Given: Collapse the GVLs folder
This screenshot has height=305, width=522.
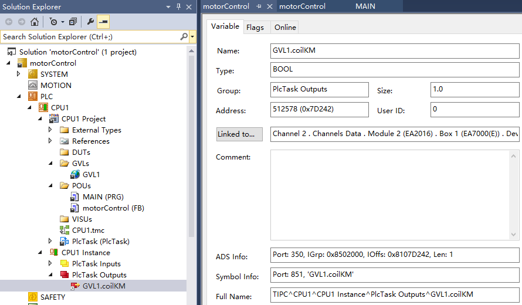Looking at the screenshot, I should click(x=50, y=163).
